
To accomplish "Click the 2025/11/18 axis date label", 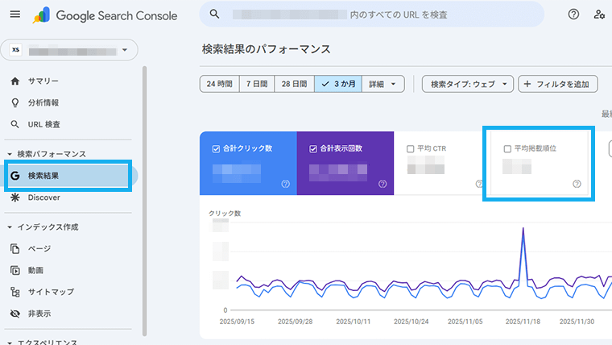I will 523,322.
